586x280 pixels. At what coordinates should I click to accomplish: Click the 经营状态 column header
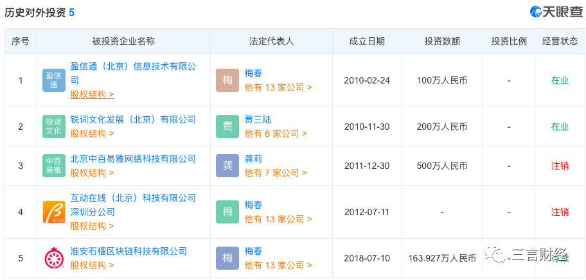(x=560, y=41)
